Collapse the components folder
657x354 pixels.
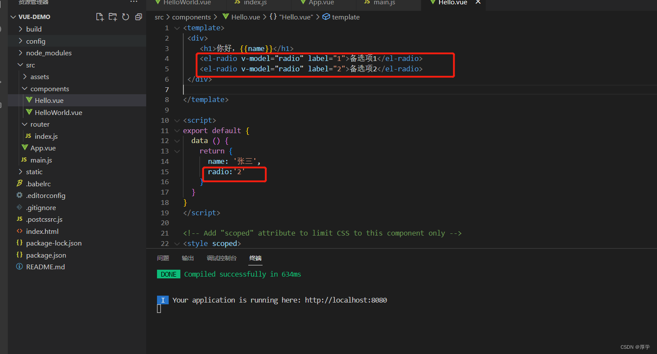[25, 88]
